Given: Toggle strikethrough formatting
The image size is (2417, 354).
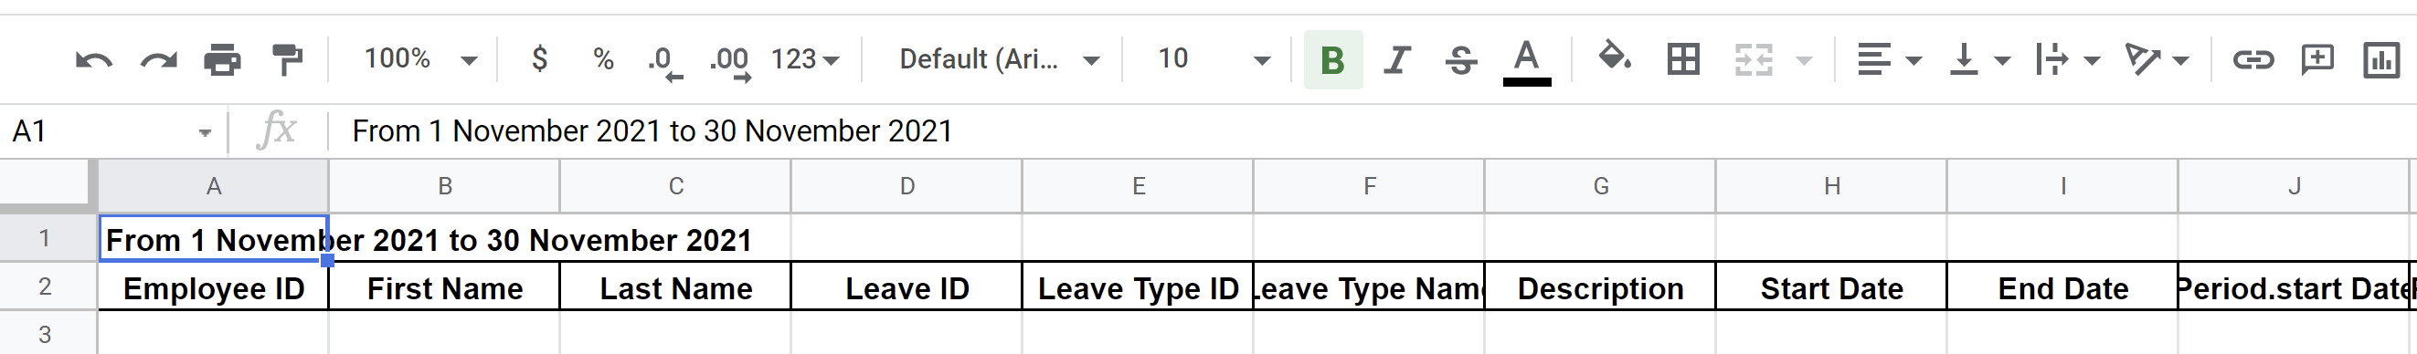Looking at the screenshot, I should (1461, 60).
